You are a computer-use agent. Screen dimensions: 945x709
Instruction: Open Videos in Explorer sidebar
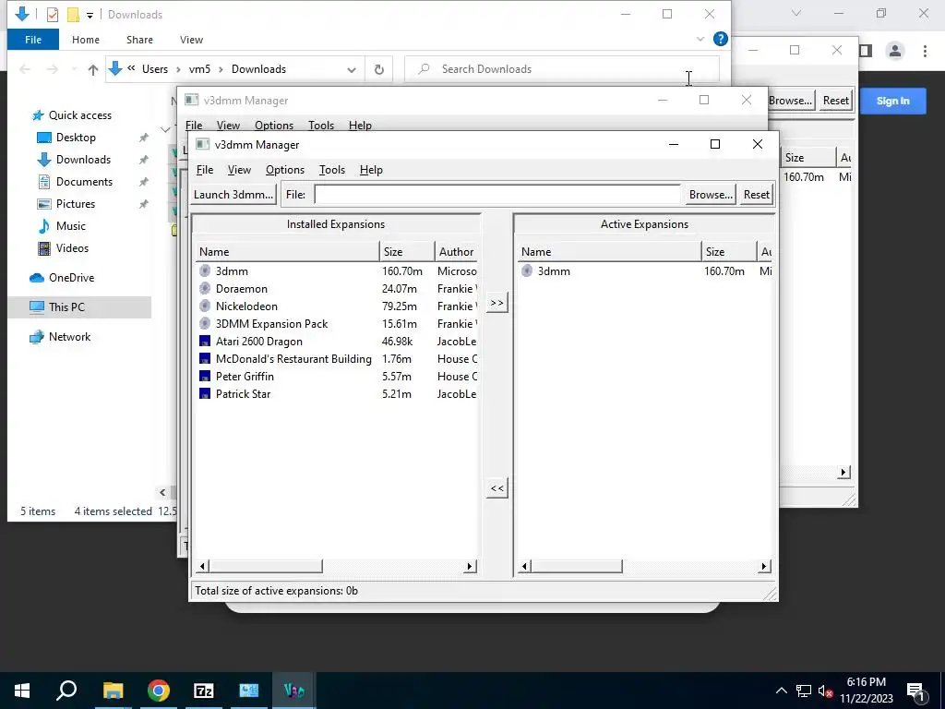(x=72, y=248)
